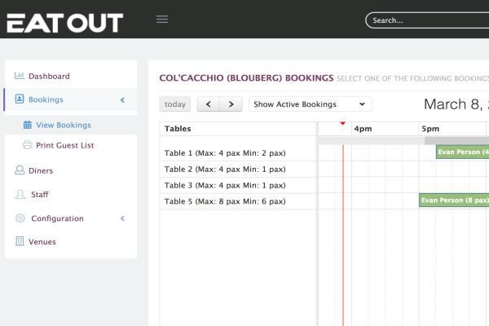Click the today button
This screenshot has height=326, width=489.
[x=175, y=104]
